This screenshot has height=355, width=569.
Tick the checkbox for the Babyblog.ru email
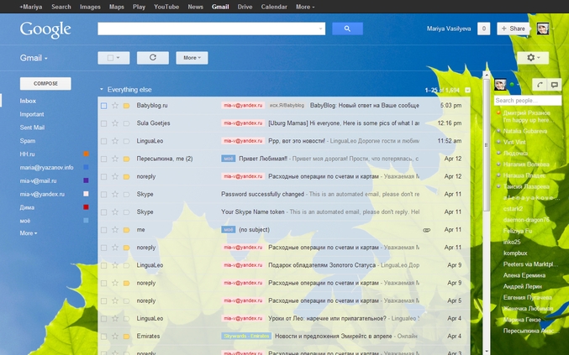pyautogui.click(x=103, y=106)
